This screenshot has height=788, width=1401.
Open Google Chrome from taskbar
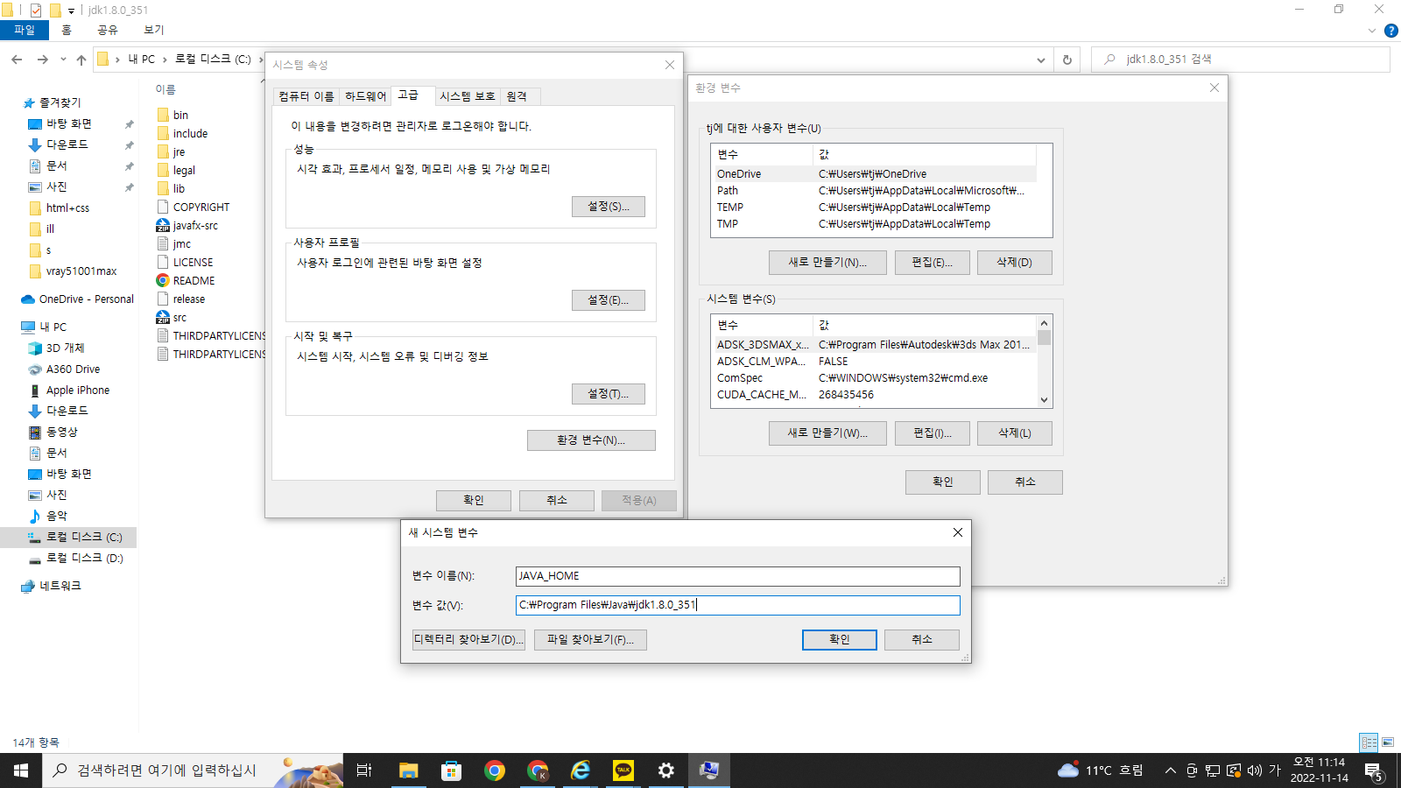(x=495, y=770)
